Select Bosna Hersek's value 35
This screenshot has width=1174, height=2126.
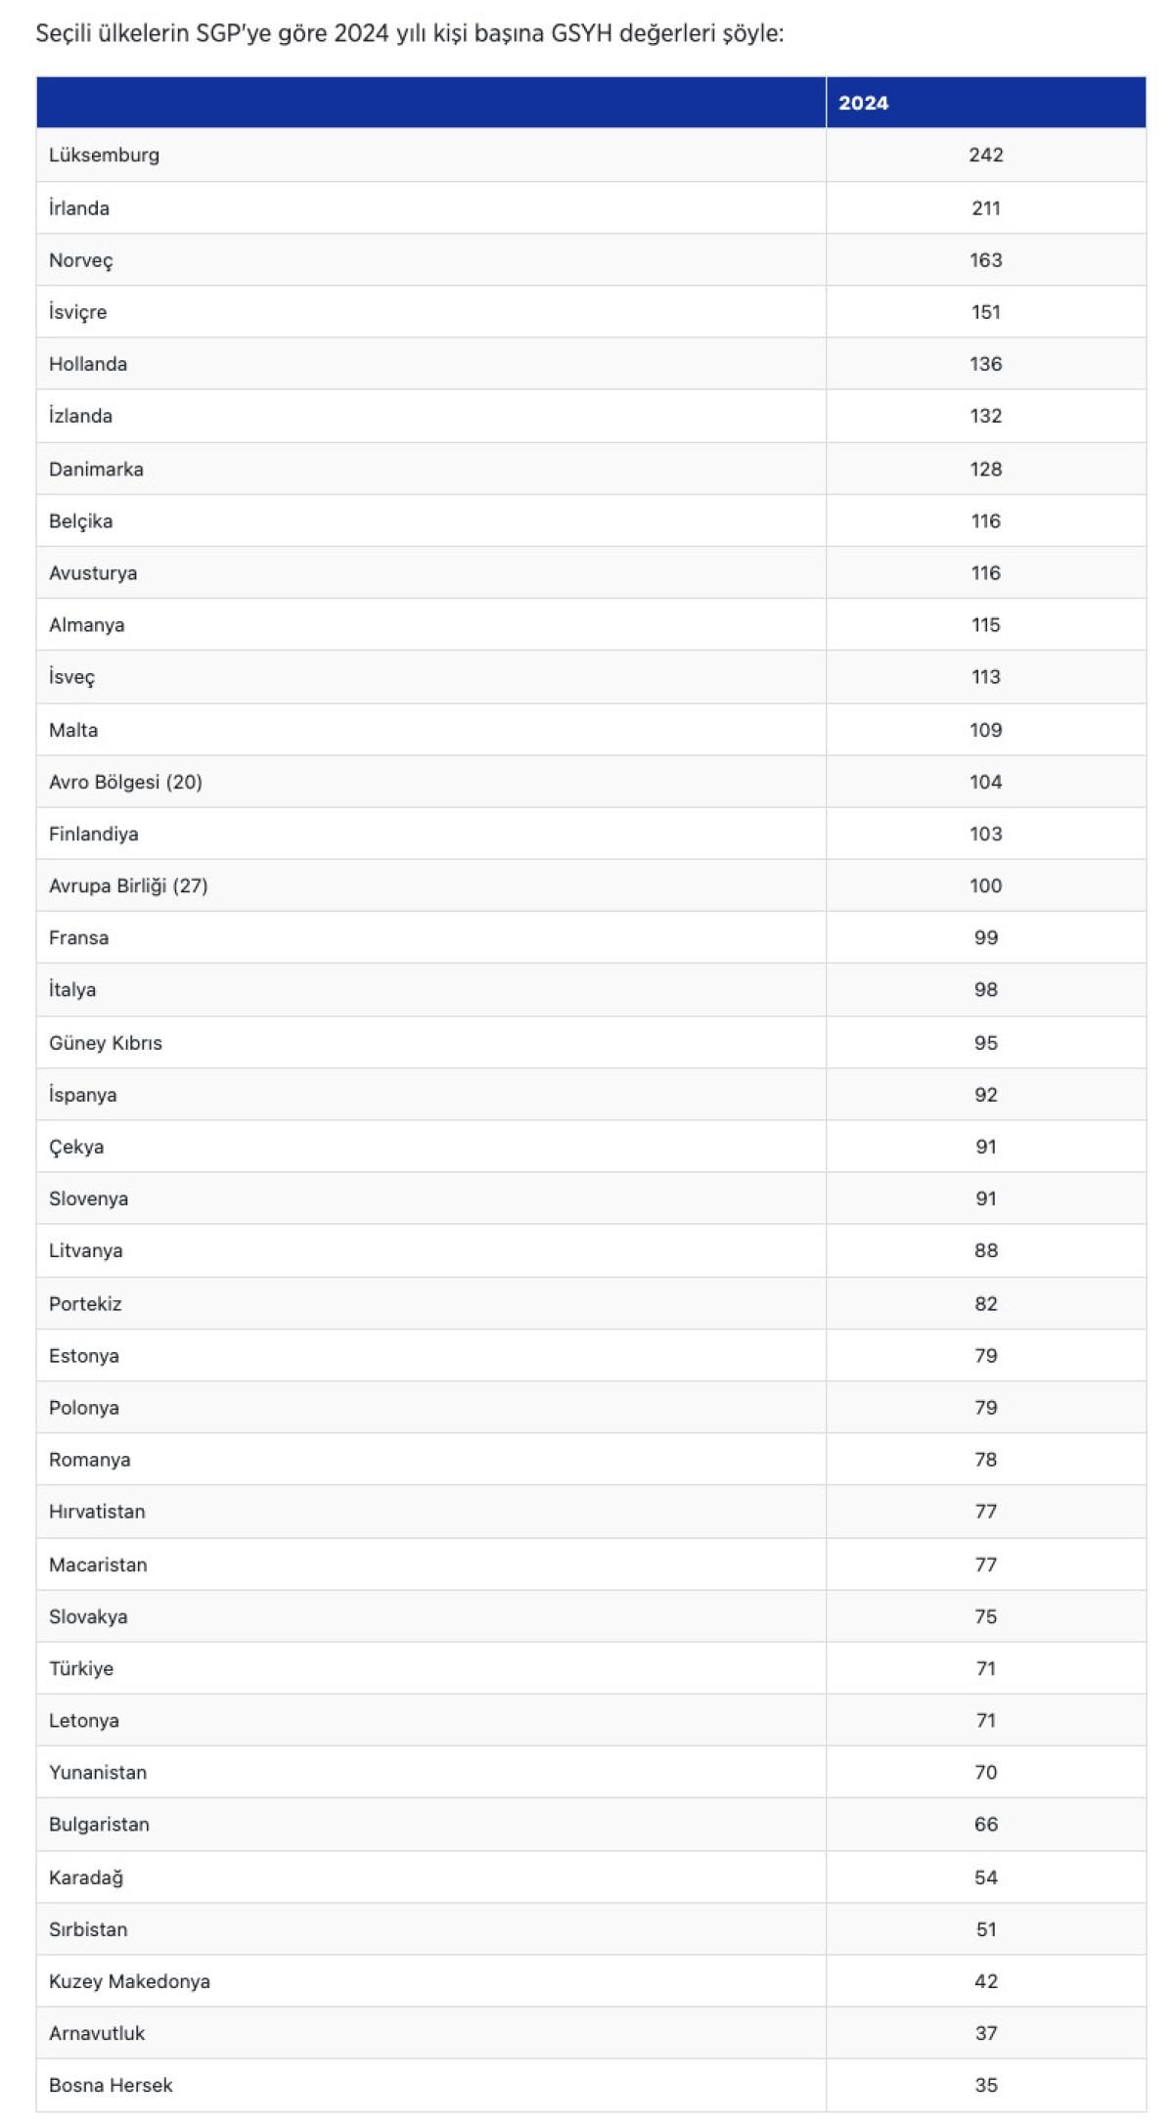985,2085
